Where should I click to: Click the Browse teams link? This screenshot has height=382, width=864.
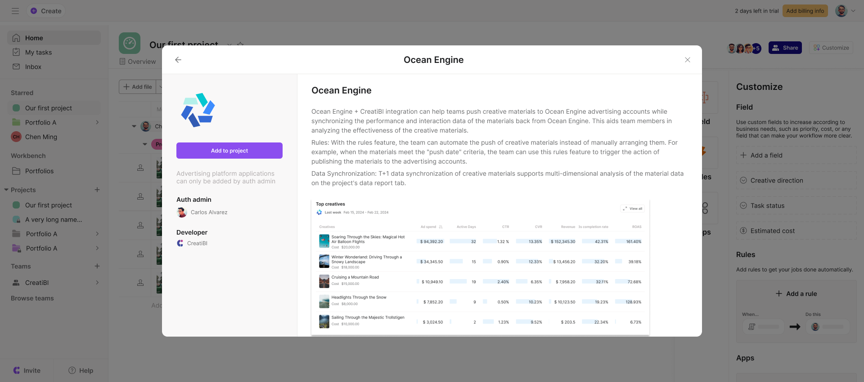(32, 298)
